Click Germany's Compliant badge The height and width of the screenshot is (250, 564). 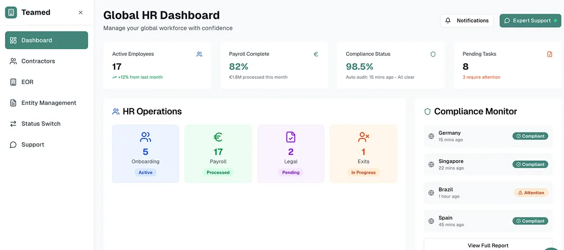[x=530, y=136]
